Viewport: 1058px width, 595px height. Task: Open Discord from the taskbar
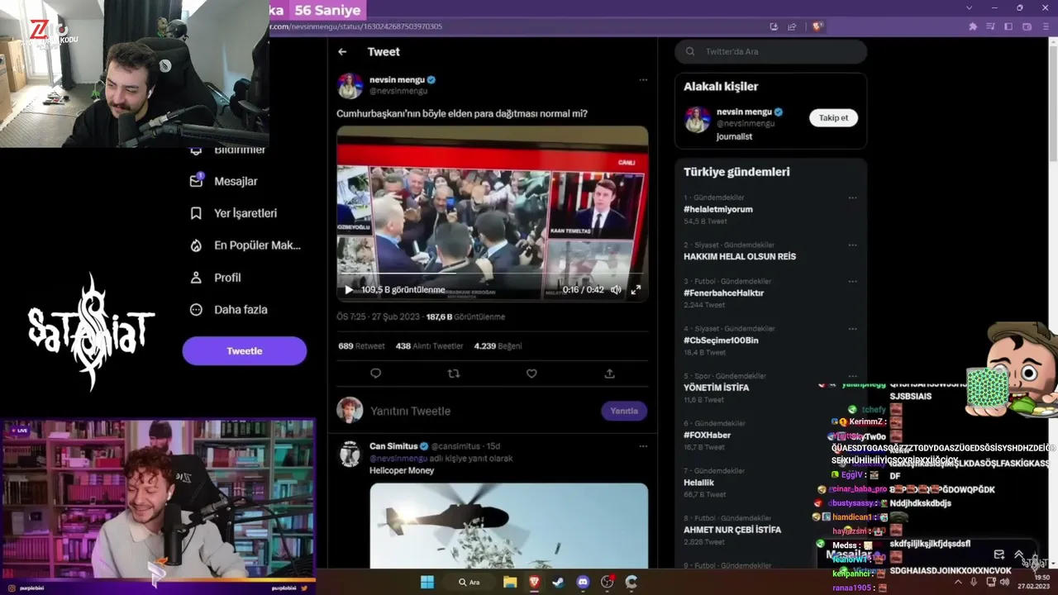click(x=583, y=582)
